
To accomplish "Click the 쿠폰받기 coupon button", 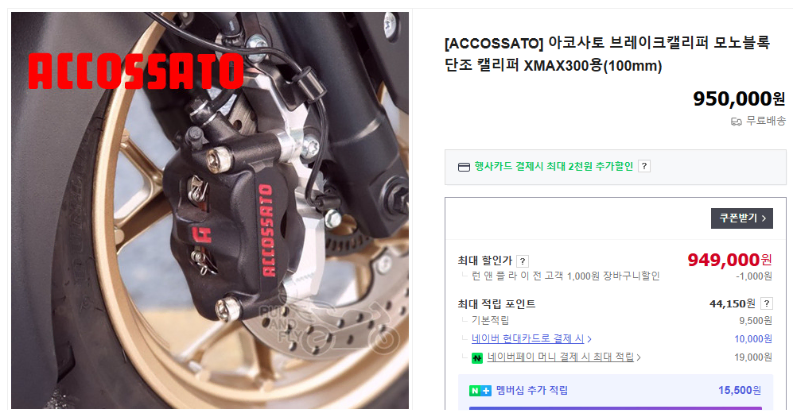I will pos(742,218).
